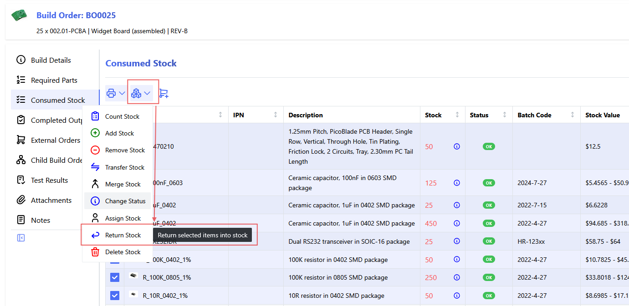Screen dimensions: 629x306
Task: Expand the print actions dropdown chevron
Action: 122,93
